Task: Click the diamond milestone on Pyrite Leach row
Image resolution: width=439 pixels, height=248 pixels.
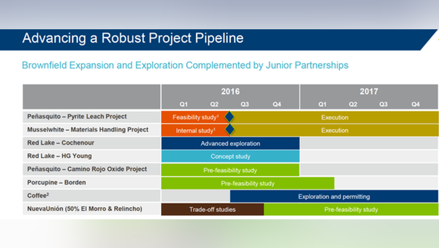Action: pyautogui.click(x=230, y=117)
